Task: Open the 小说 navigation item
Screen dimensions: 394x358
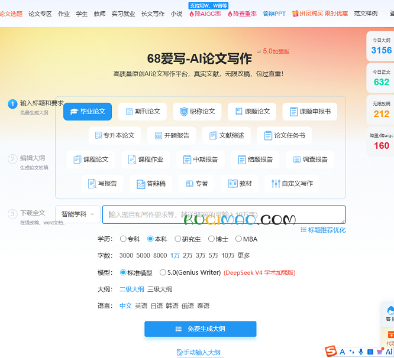Action: tap(177, 14)
